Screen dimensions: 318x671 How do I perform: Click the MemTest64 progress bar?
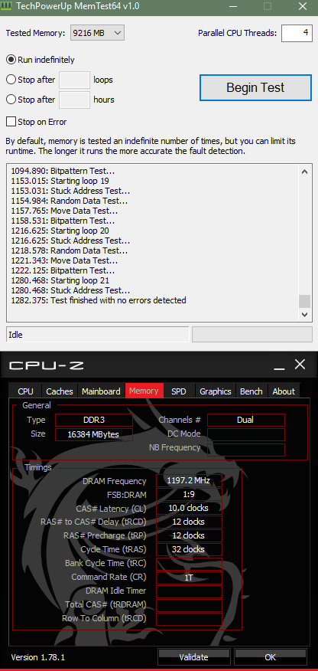252,335
